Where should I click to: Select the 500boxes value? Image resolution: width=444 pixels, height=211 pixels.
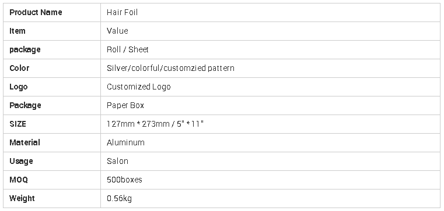point(124,180)
